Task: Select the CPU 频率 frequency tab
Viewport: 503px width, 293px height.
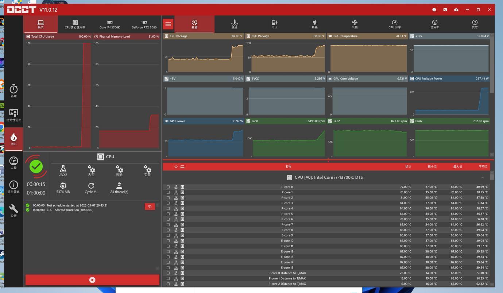Action: (395, 24)
